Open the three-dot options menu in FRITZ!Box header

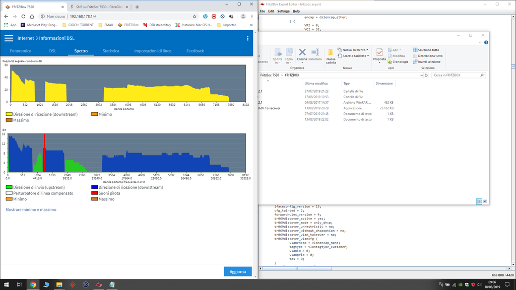point(247,38)
